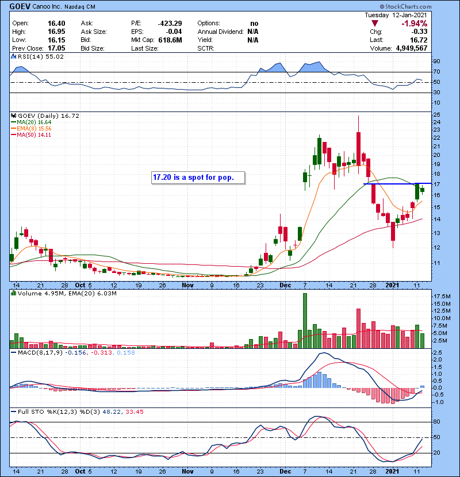Click the candlestick icon beside GOEV (Daily)
The width and height of the screenshot is (460, 477).
(x=13, y=116)
